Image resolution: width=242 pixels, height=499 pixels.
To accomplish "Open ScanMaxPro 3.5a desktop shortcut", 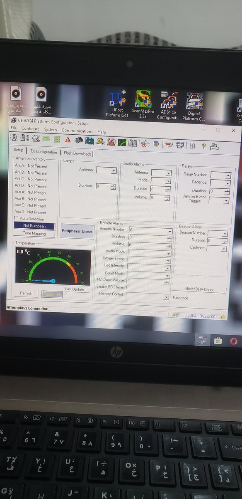I will point(143,105).
